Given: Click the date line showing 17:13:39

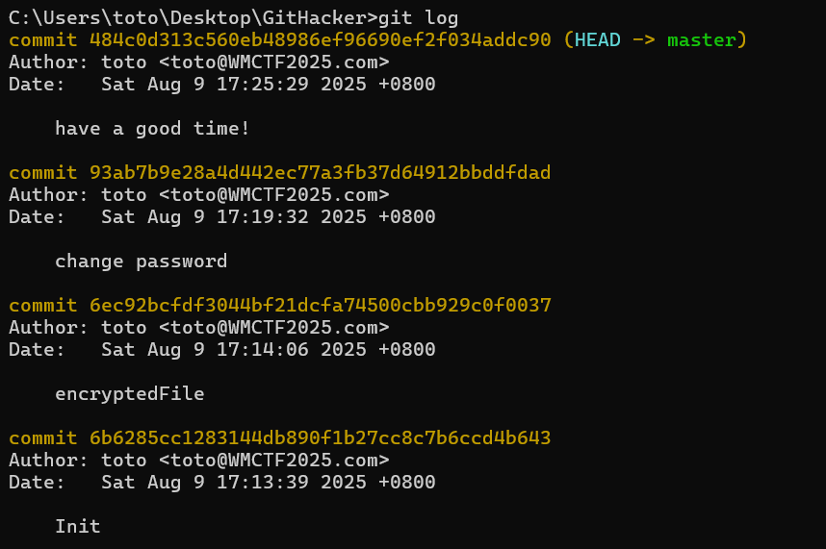Looking at the screenshot, I should (221, 483).
